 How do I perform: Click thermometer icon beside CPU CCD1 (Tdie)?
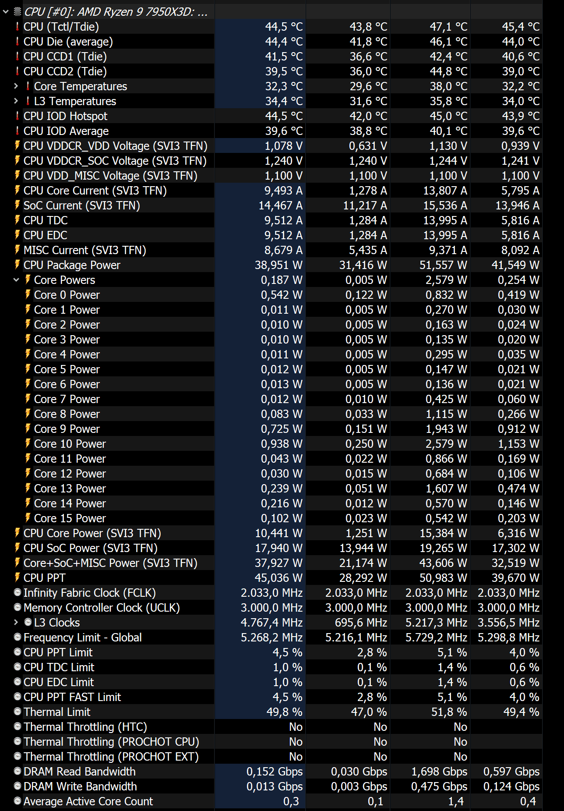click(x=18, y=57)
